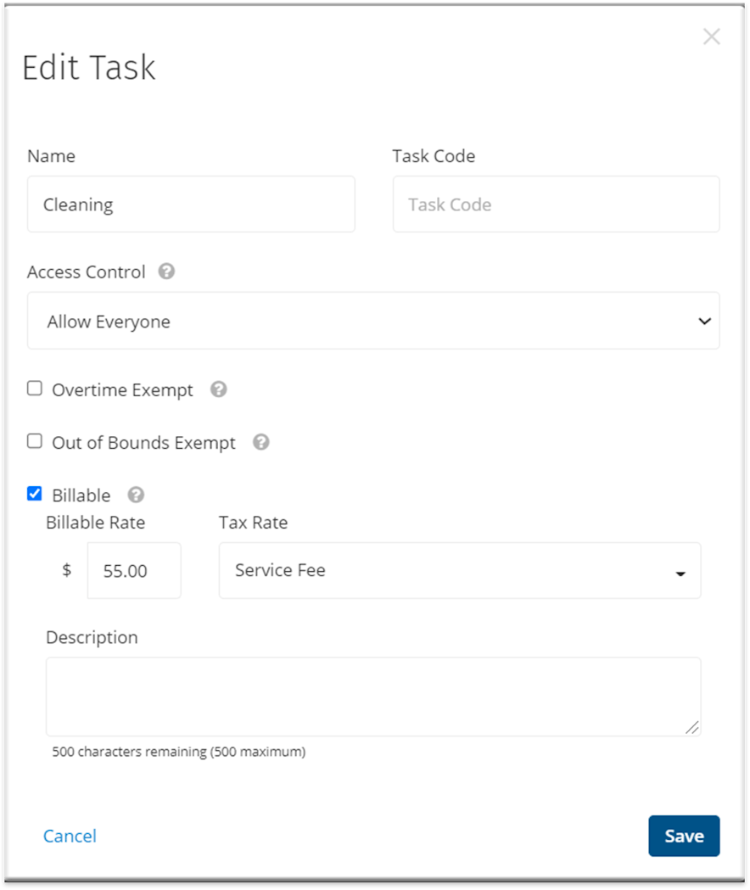Click the Billable help question mark
Screen dimensions: 750x890
tap(136, 495)
